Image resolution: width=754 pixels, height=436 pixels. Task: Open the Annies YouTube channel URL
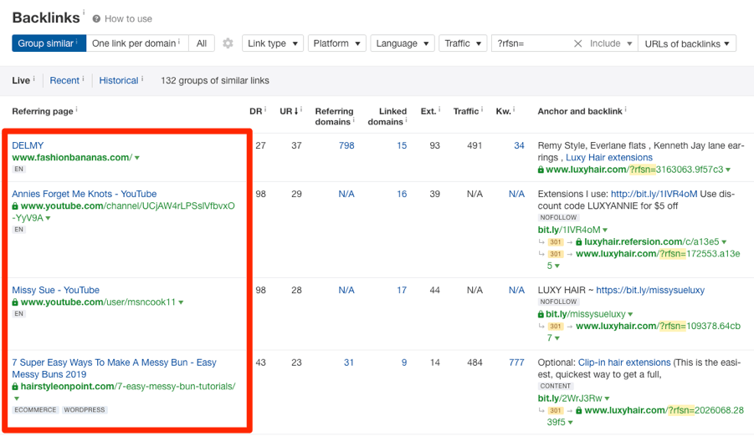click(124, 212)
